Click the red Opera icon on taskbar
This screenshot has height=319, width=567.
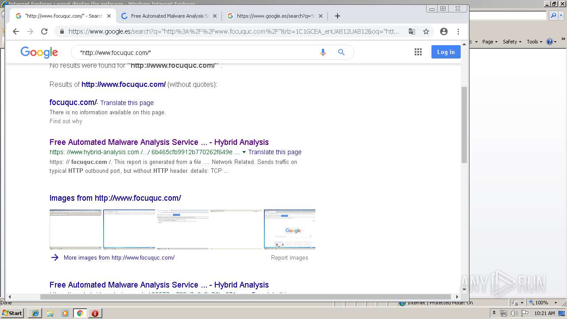[95, 313]
